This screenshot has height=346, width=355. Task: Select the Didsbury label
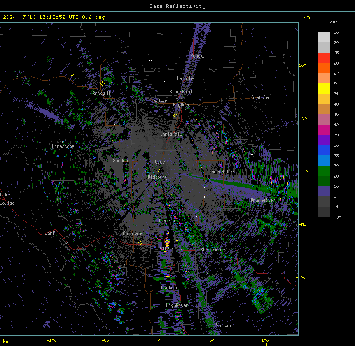coord(157,177)
